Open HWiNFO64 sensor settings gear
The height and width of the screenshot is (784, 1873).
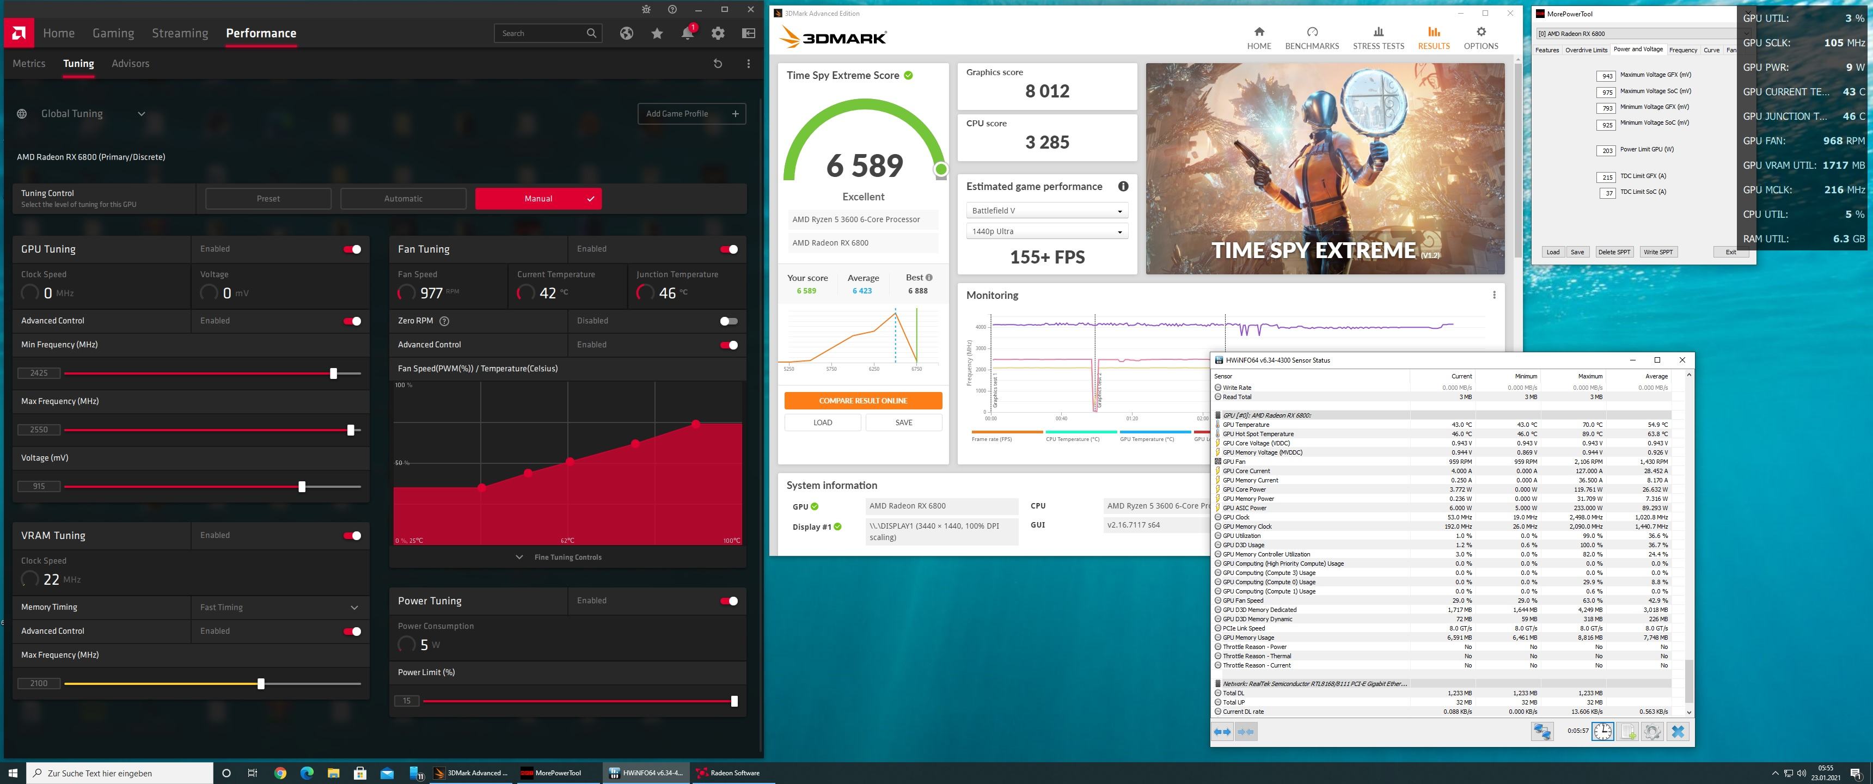tap(1652, 732)
